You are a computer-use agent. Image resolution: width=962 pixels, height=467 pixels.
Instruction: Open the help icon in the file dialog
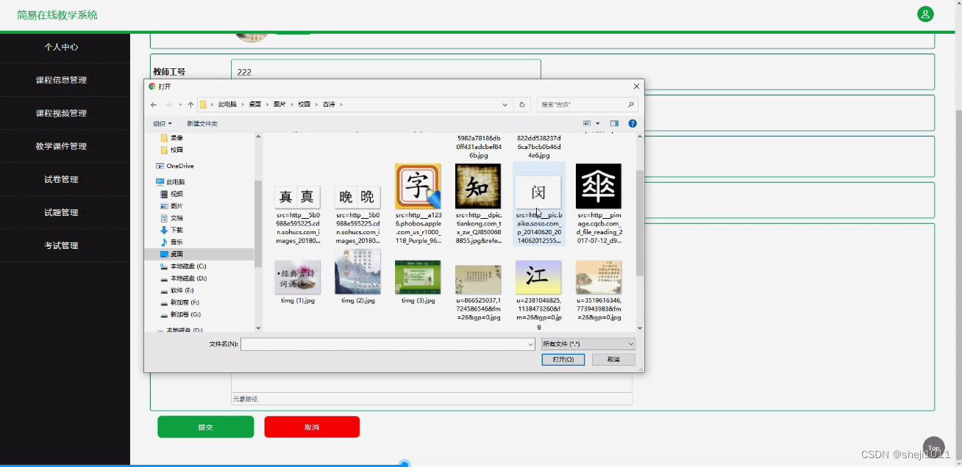(x=633, y=123)
